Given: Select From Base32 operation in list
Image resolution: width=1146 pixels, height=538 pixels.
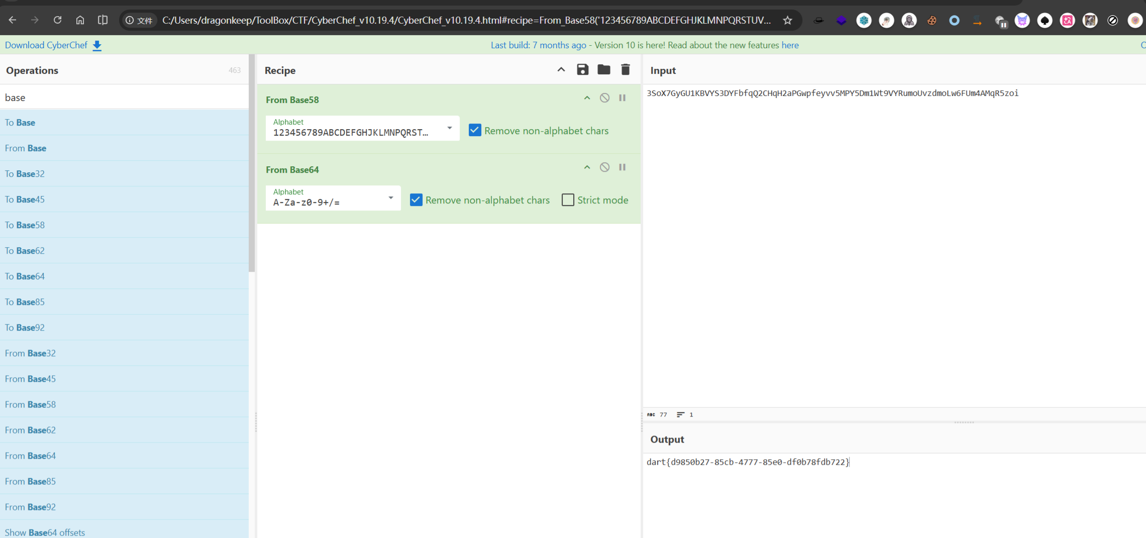Looking at the screenshot, I should [30, 353].
